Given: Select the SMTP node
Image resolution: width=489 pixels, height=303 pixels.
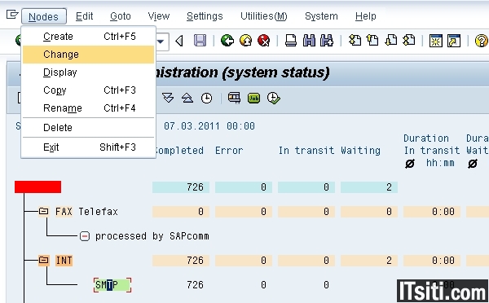Looking at the screenshot, I should pos(112,285).
